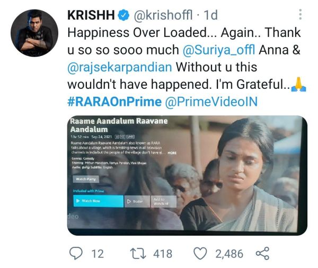Open the @Suriya_offl mention
Screen dimensions: 318x268
[x=219, y=50]
